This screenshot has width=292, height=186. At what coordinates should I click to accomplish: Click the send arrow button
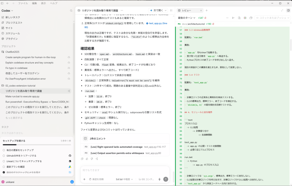(166, 179)
